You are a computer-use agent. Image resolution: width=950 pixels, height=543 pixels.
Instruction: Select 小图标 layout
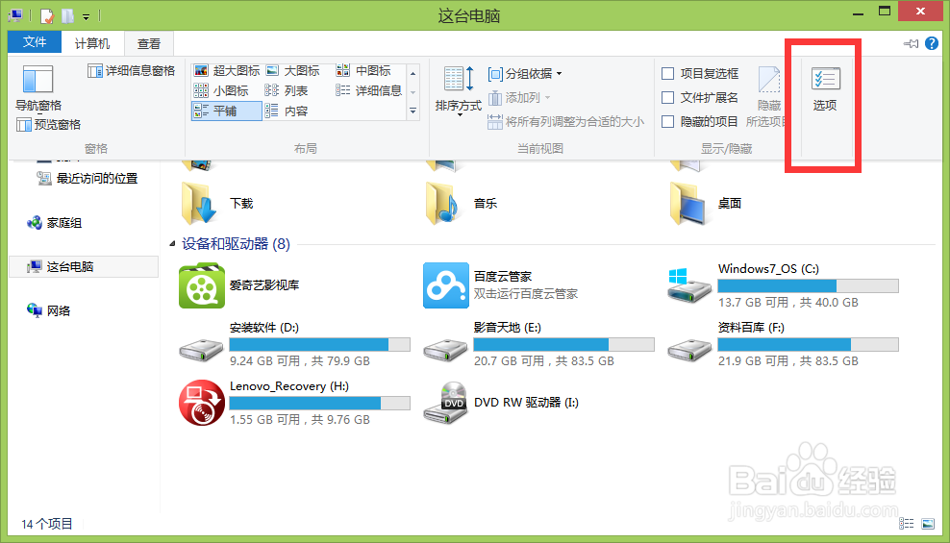(x=221, y=90)
